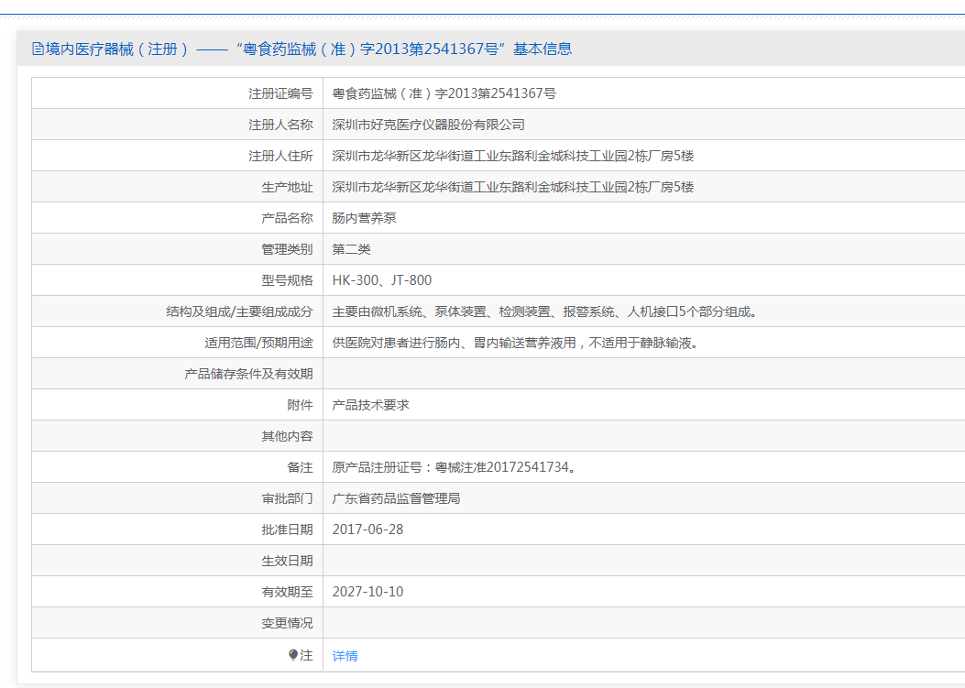Viewport: 965px width, 688px height.
Task: Click the 生效日期 label
Action: click(287, 561)
